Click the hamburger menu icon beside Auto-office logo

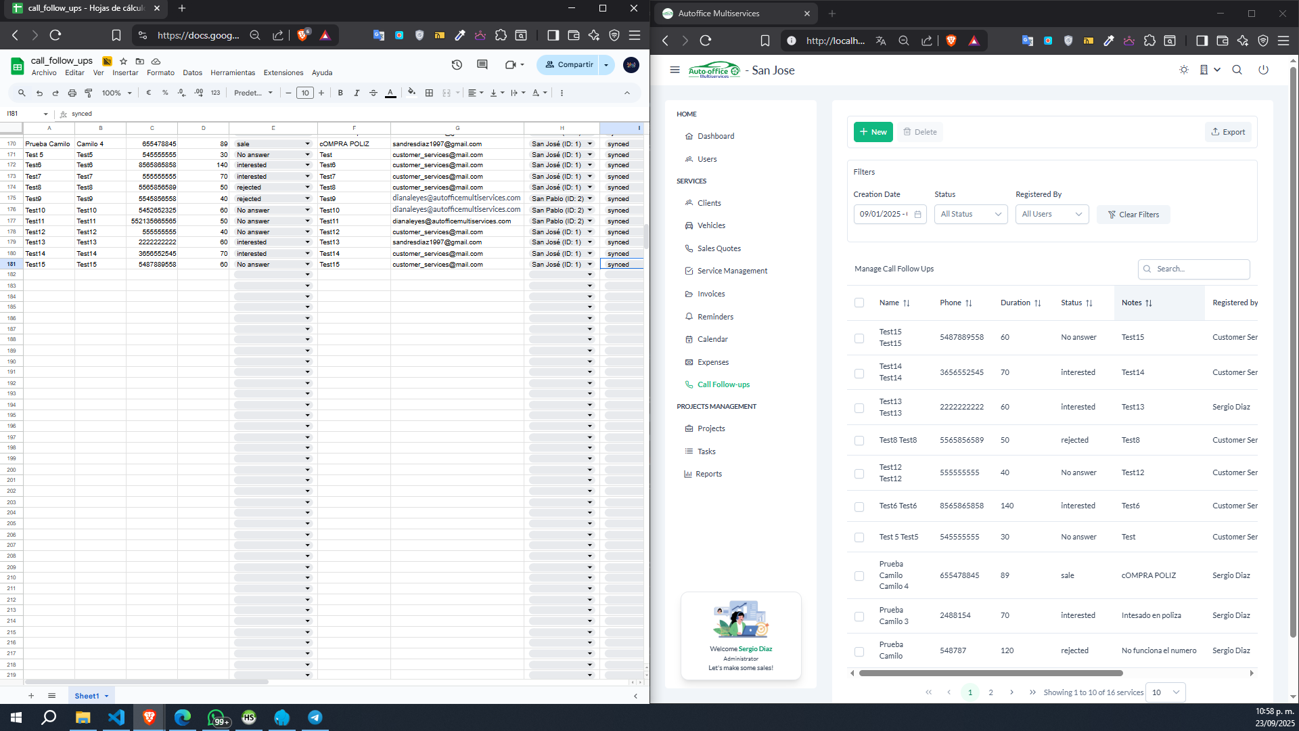pyautogui.click(x=675, y=70)
